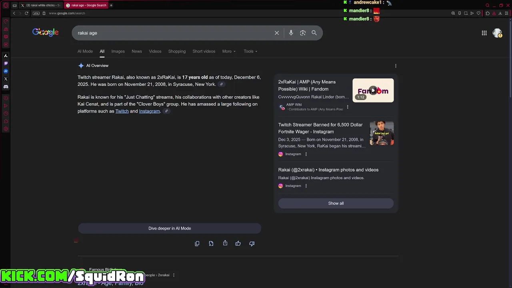The image size is (512, 288).
Task: Open sidebar Settings gear icon
Action: tap(6, 129)
